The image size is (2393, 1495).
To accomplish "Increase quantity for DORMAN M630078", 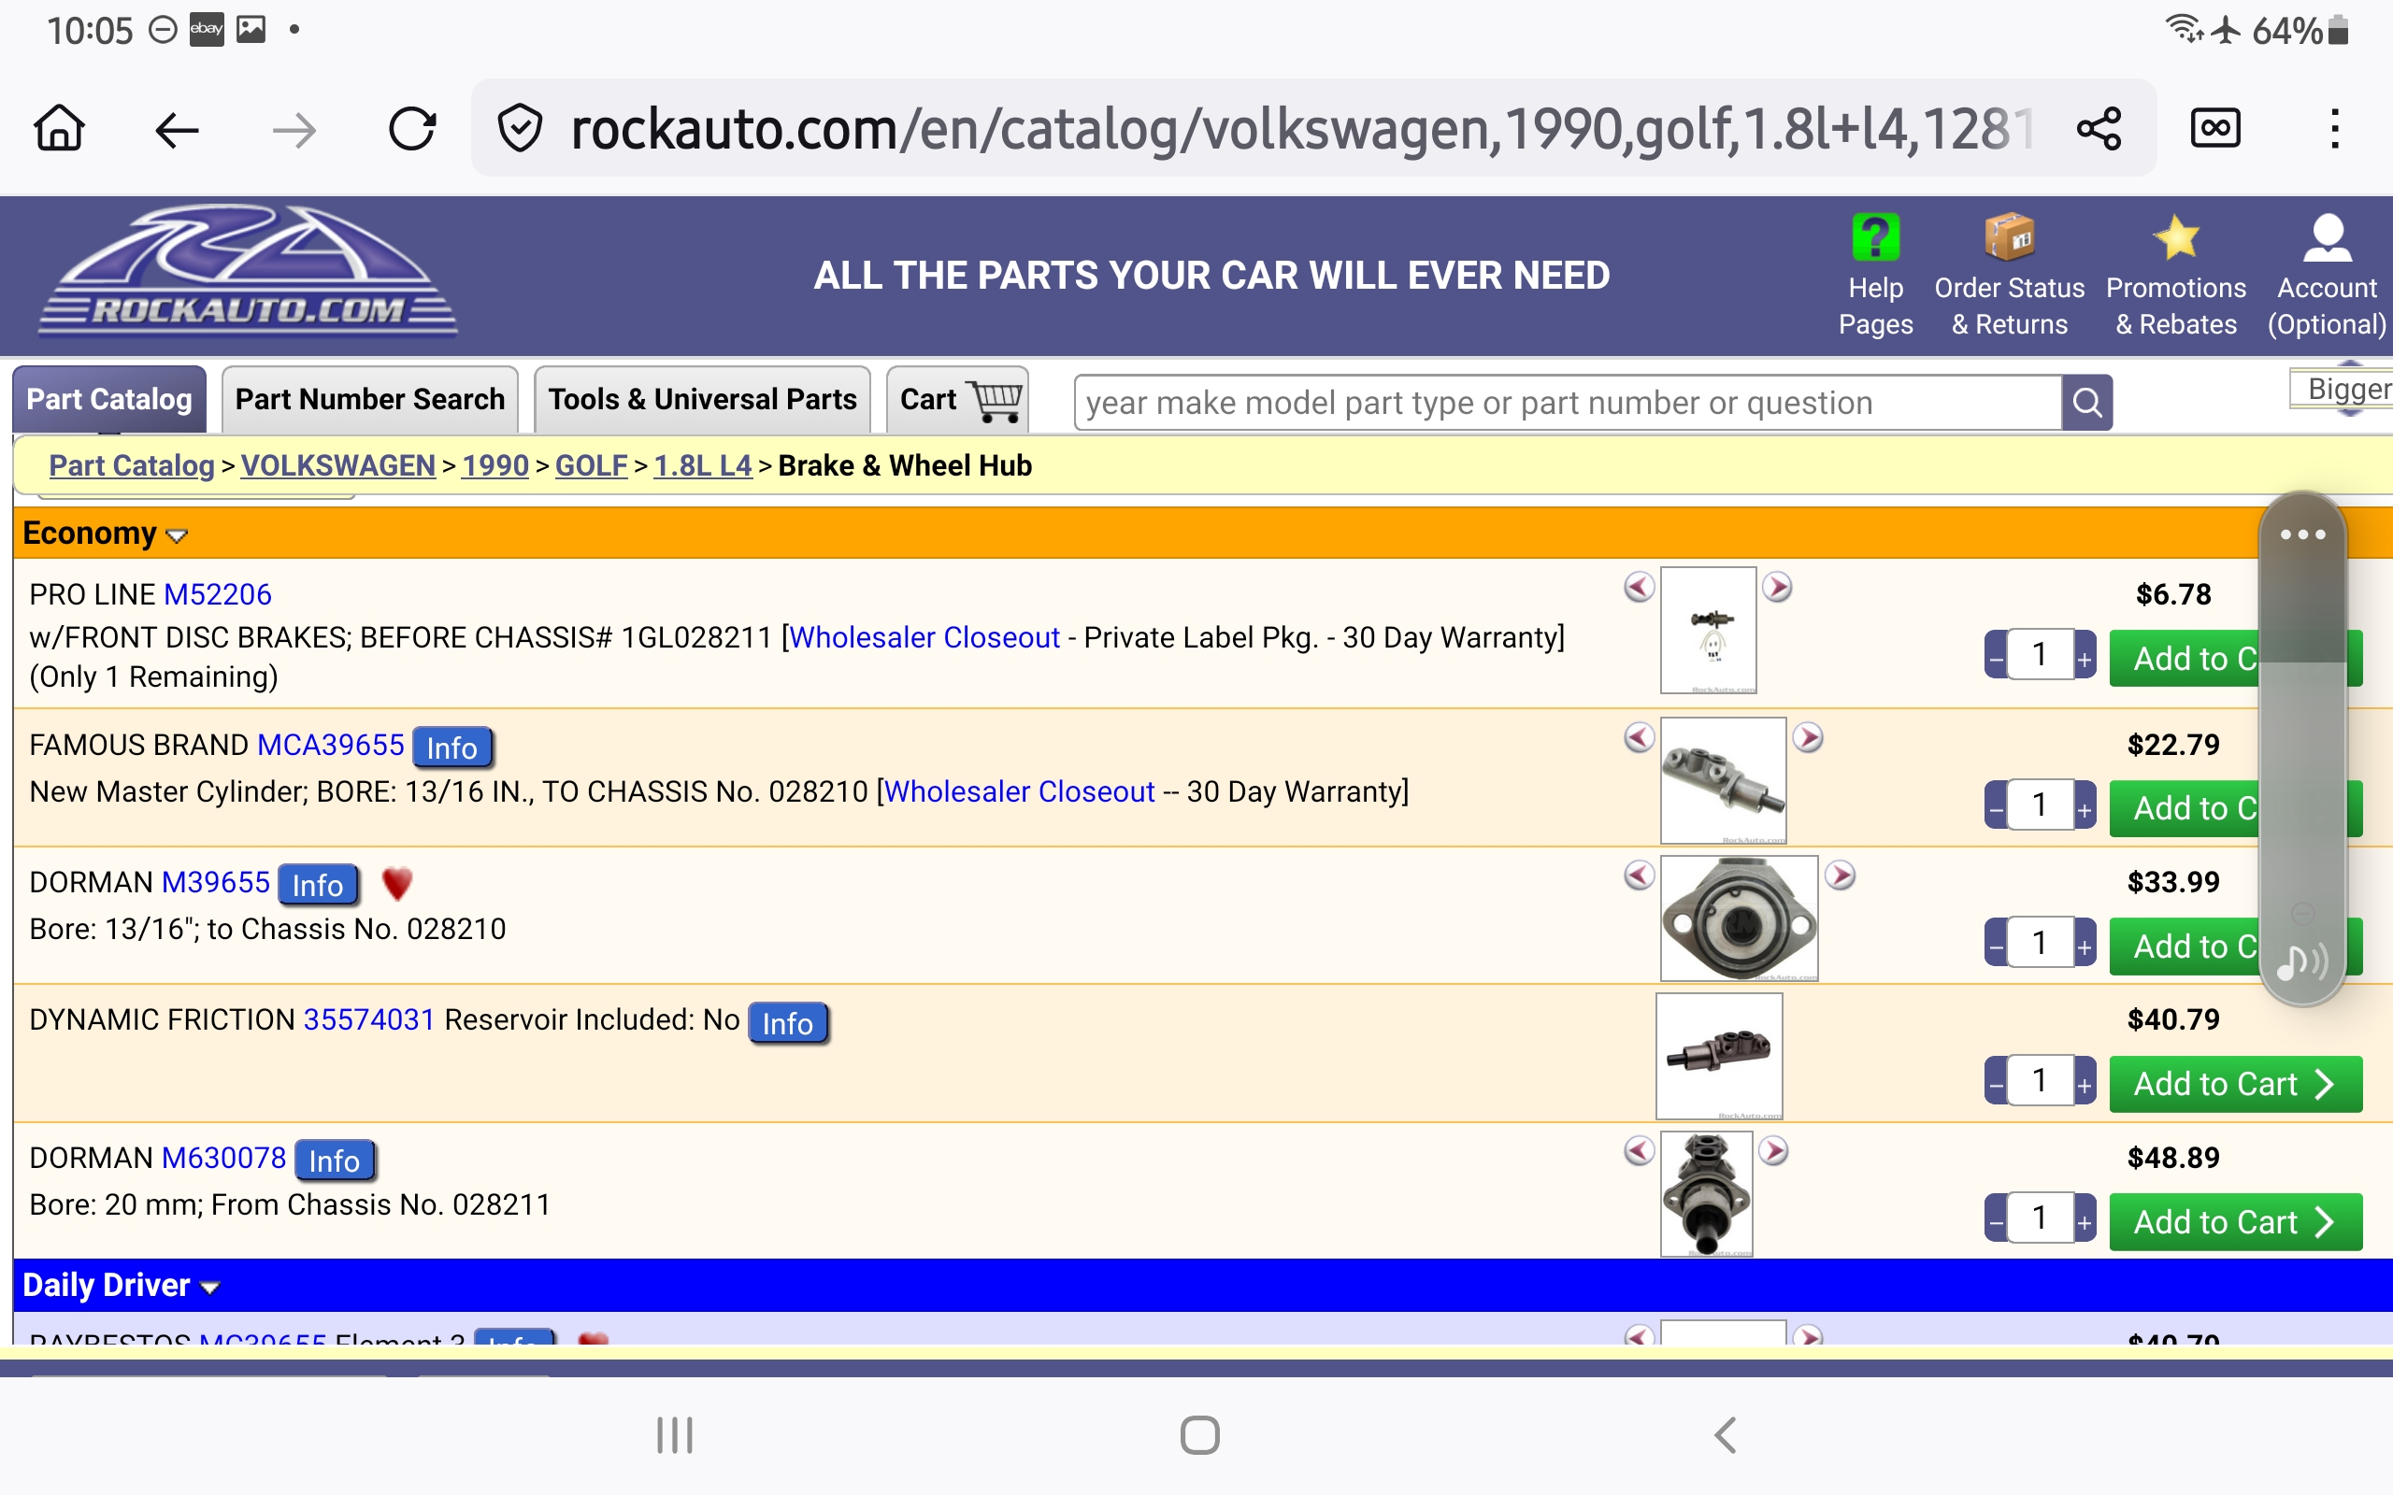I will tap(2085, 1223).
